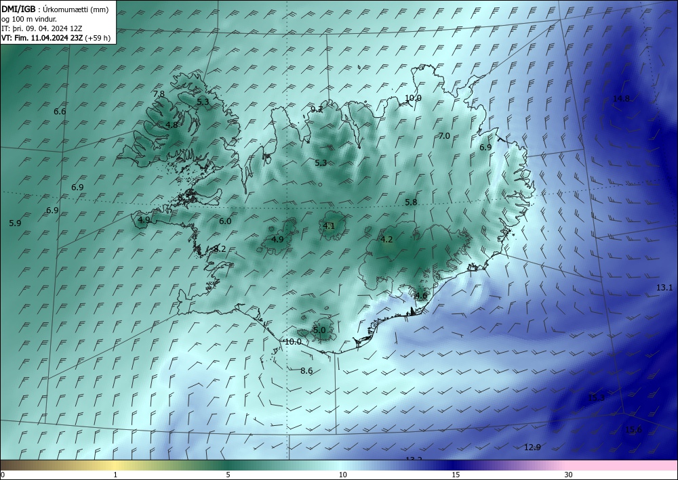Click the 5.0 value on the southern glacier
The image size is (678, 480).
[x=319, y=330]
